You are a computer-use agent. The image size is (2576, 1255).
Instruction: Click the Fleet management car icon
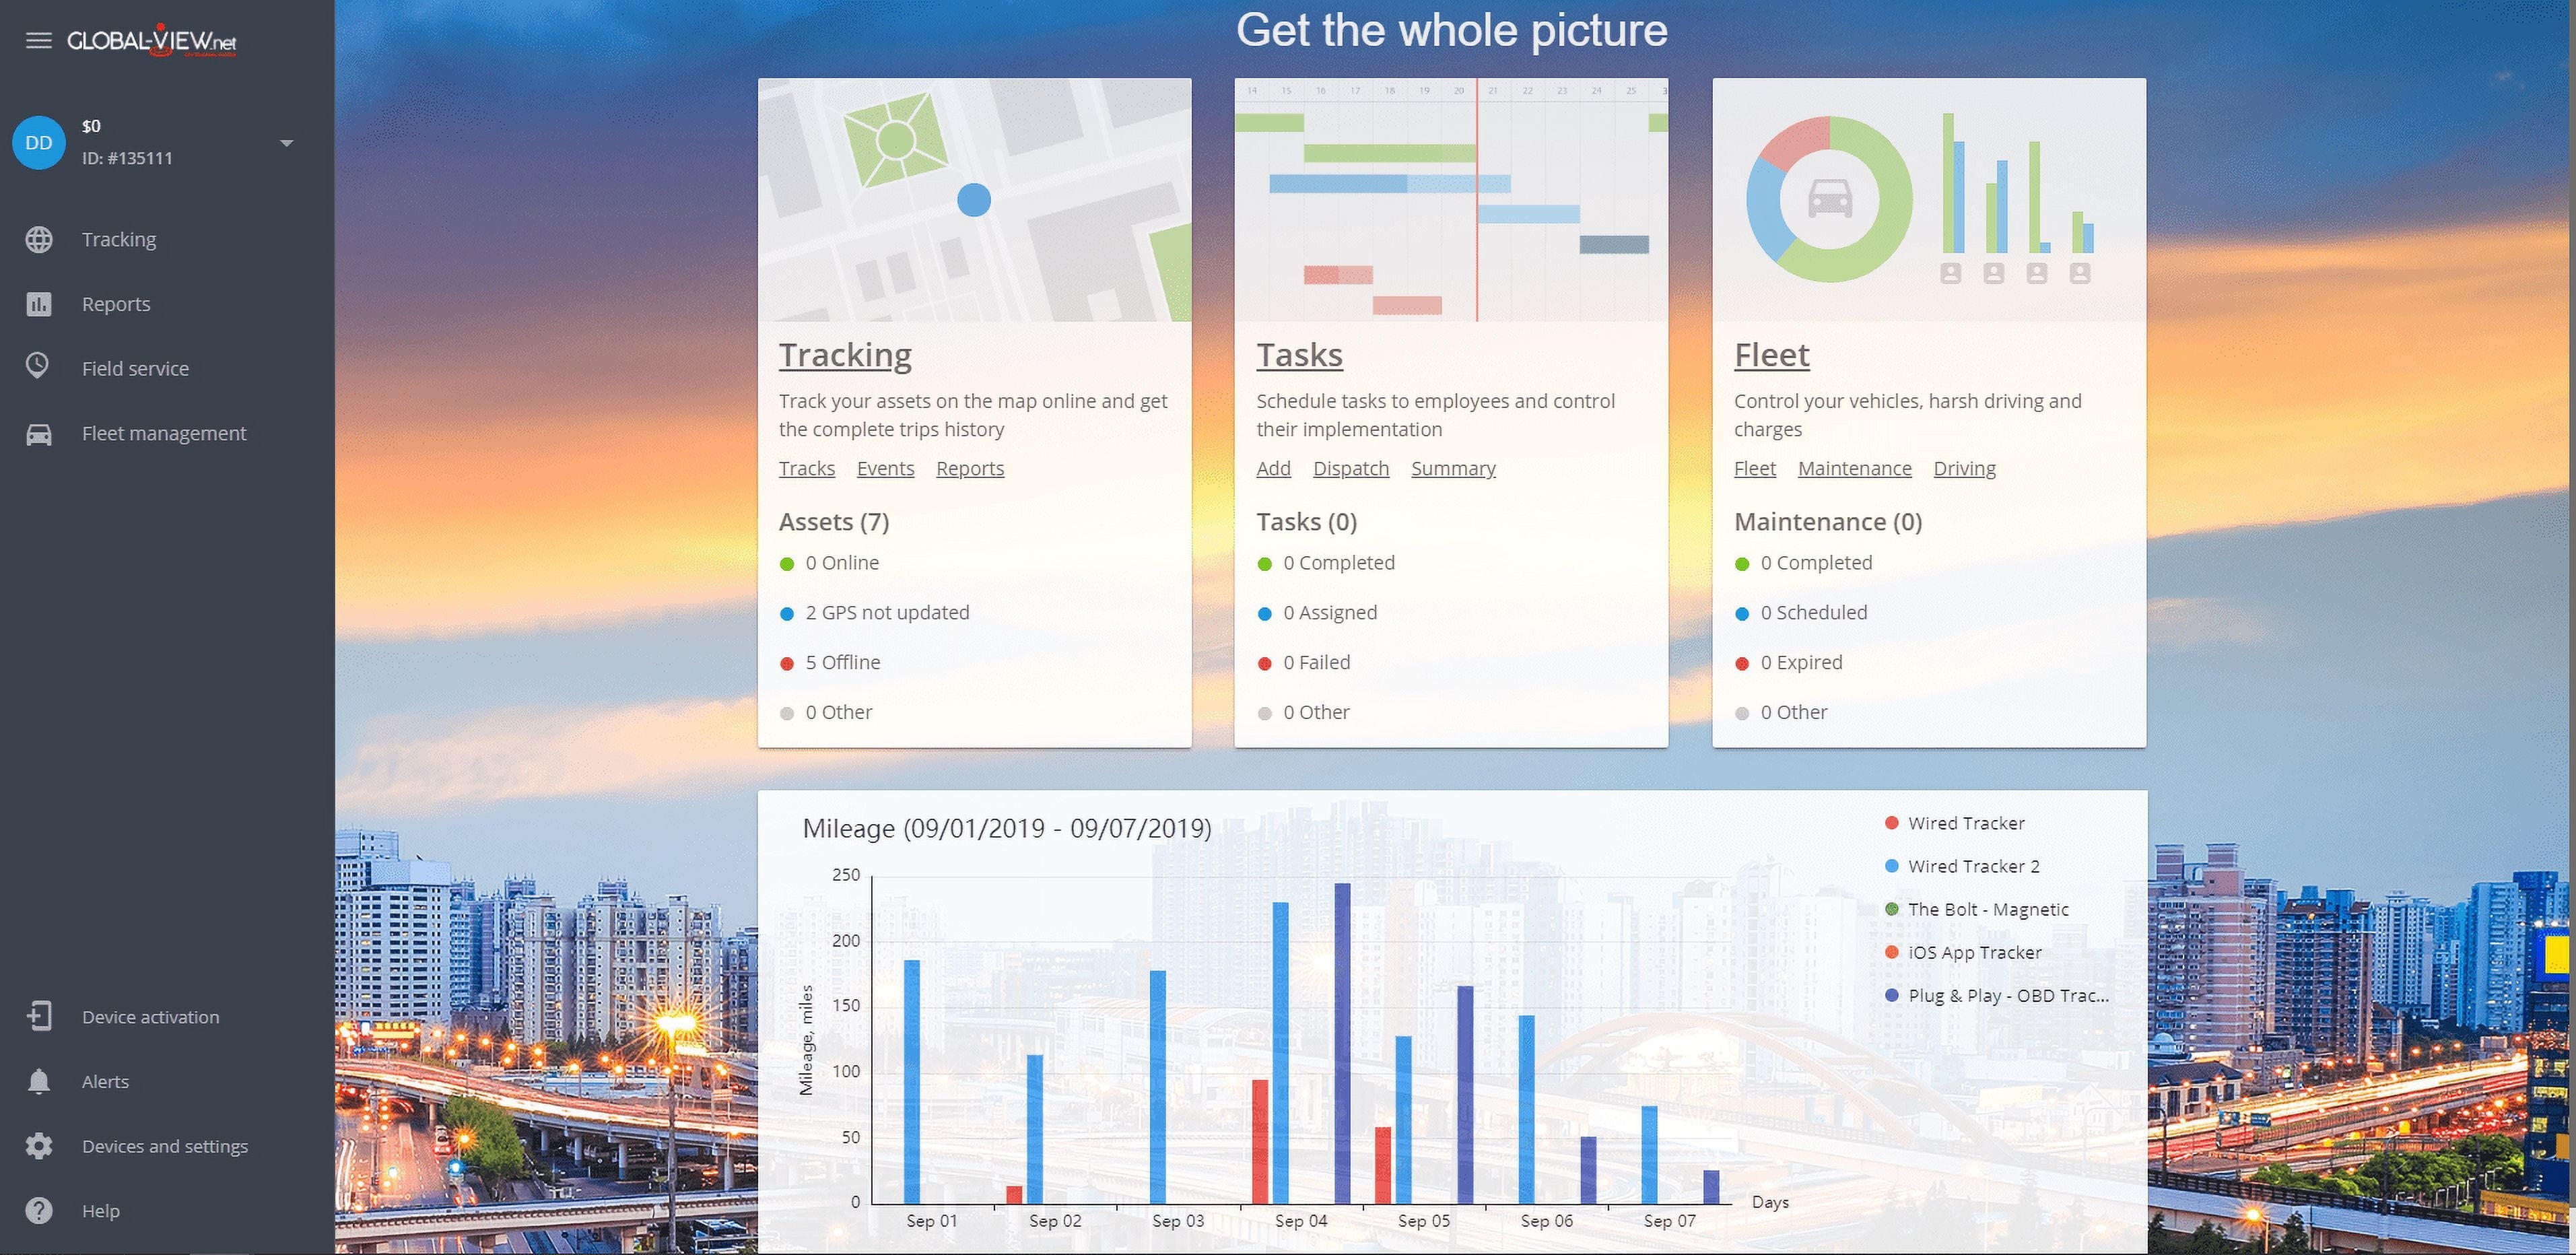click(x=39, y=434)
